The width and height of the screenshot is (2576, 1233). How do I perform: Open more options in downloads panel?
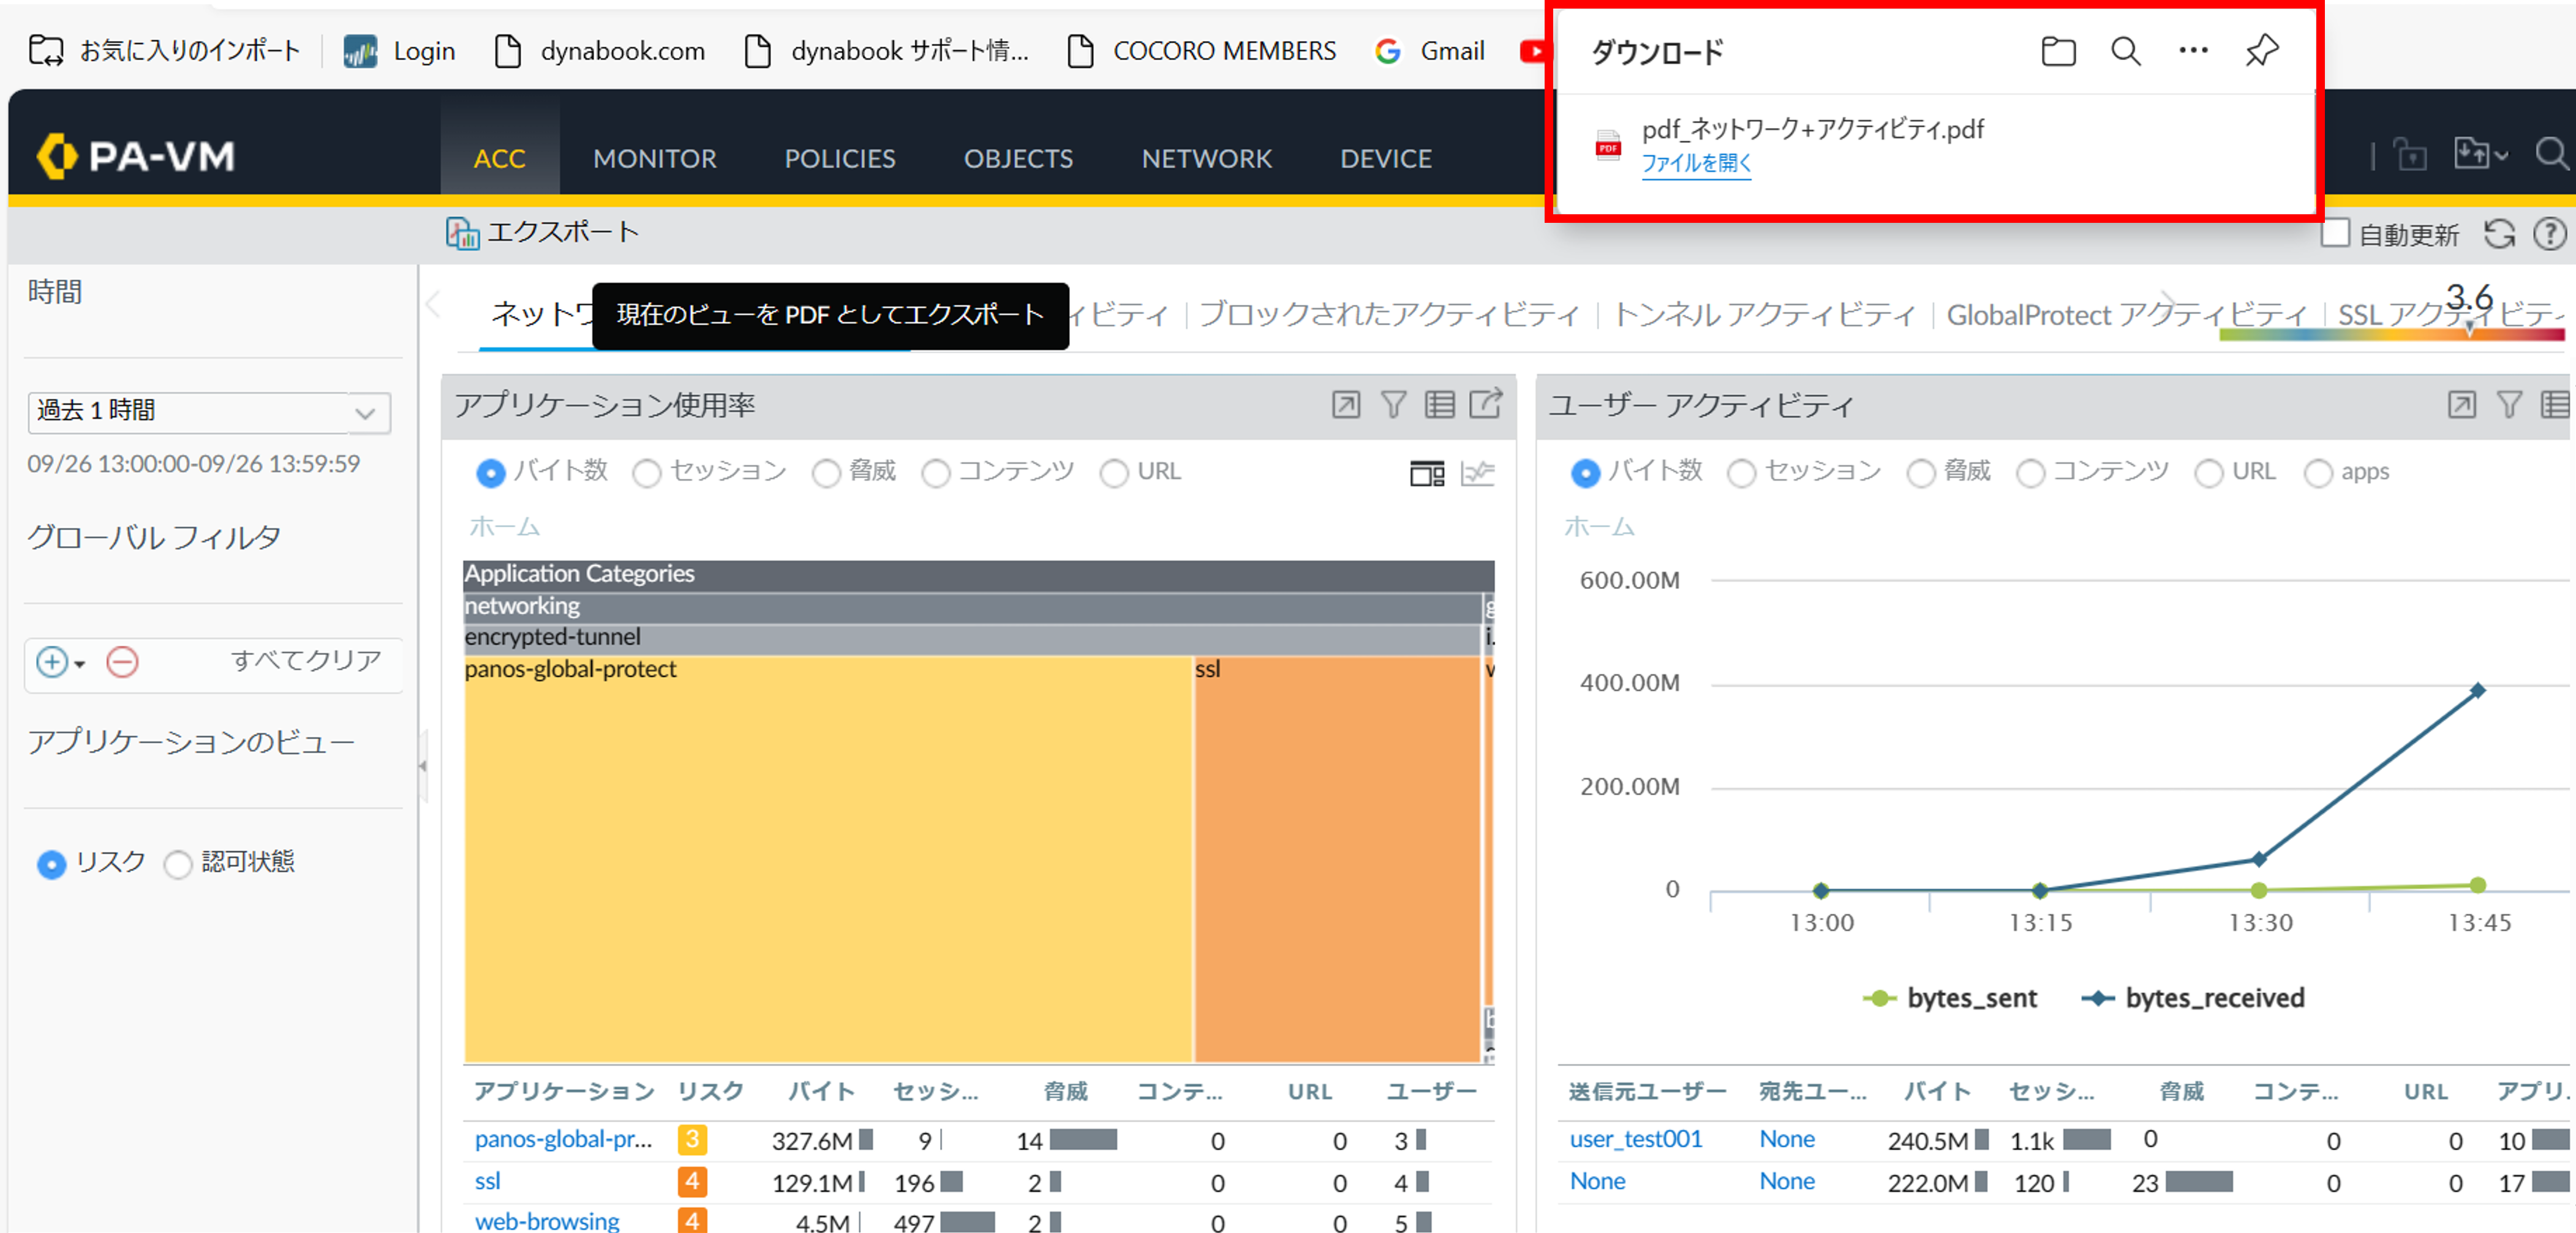coord(2192,51)
